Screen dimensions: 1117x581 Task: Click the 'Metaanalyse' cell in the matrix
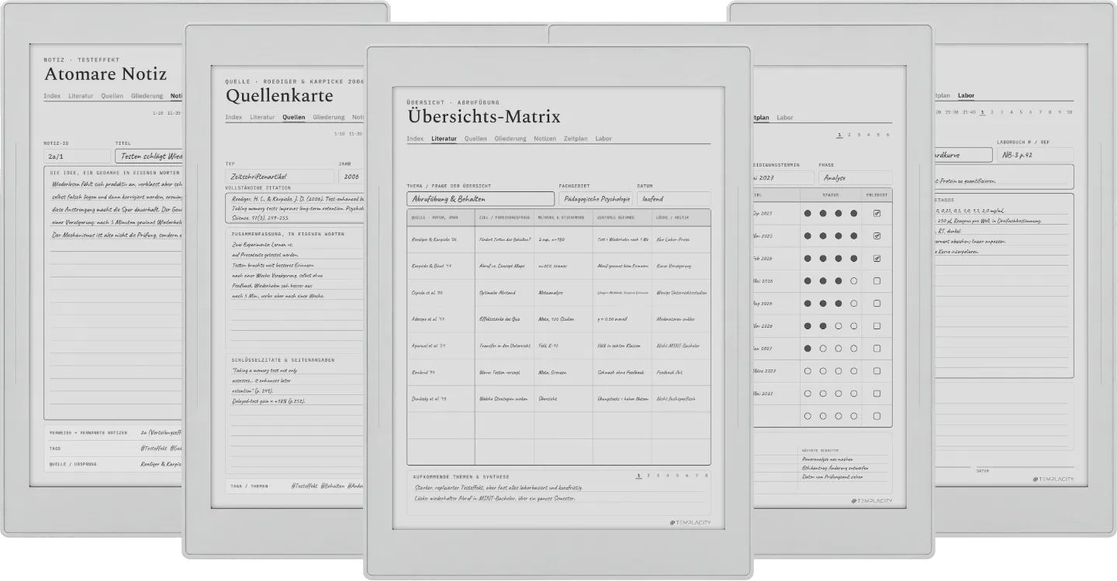[564, 293]
